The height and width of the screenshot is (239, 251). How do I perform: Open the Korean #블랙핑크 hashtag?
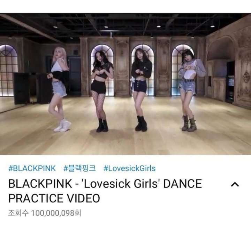(79, 168)
